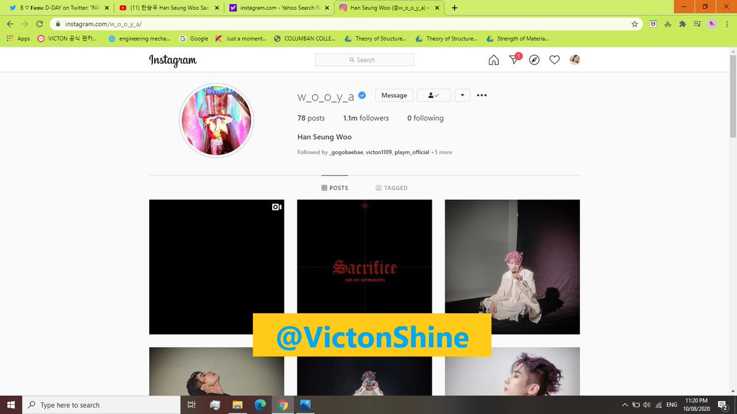Open the Chrome profile avatar in toolbar
737x414 pixels.
coord(712,24)
